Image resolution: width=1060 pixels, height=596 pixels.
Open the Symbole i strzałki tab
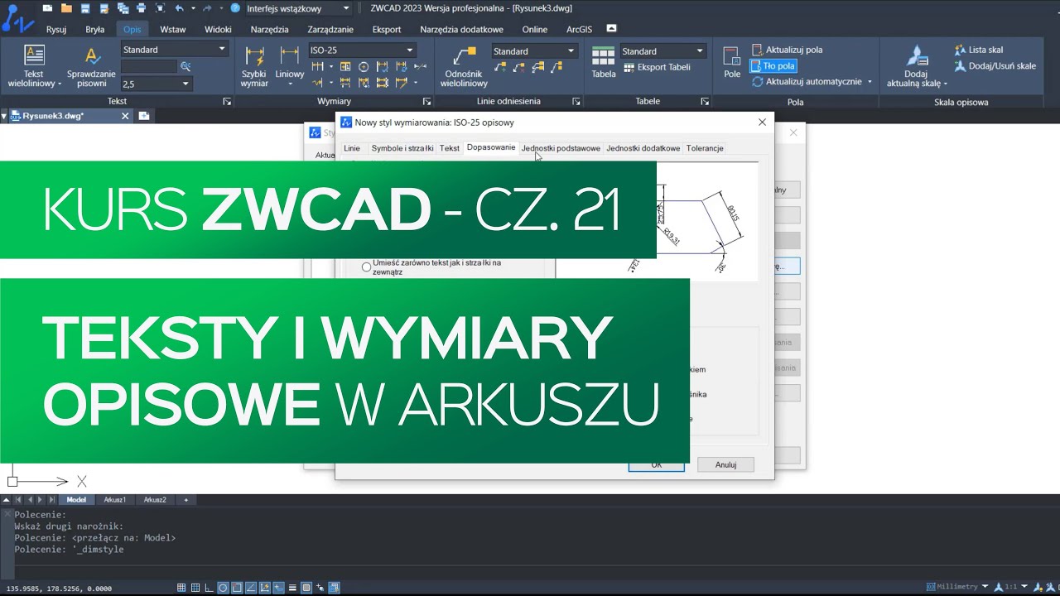(402, 148)
